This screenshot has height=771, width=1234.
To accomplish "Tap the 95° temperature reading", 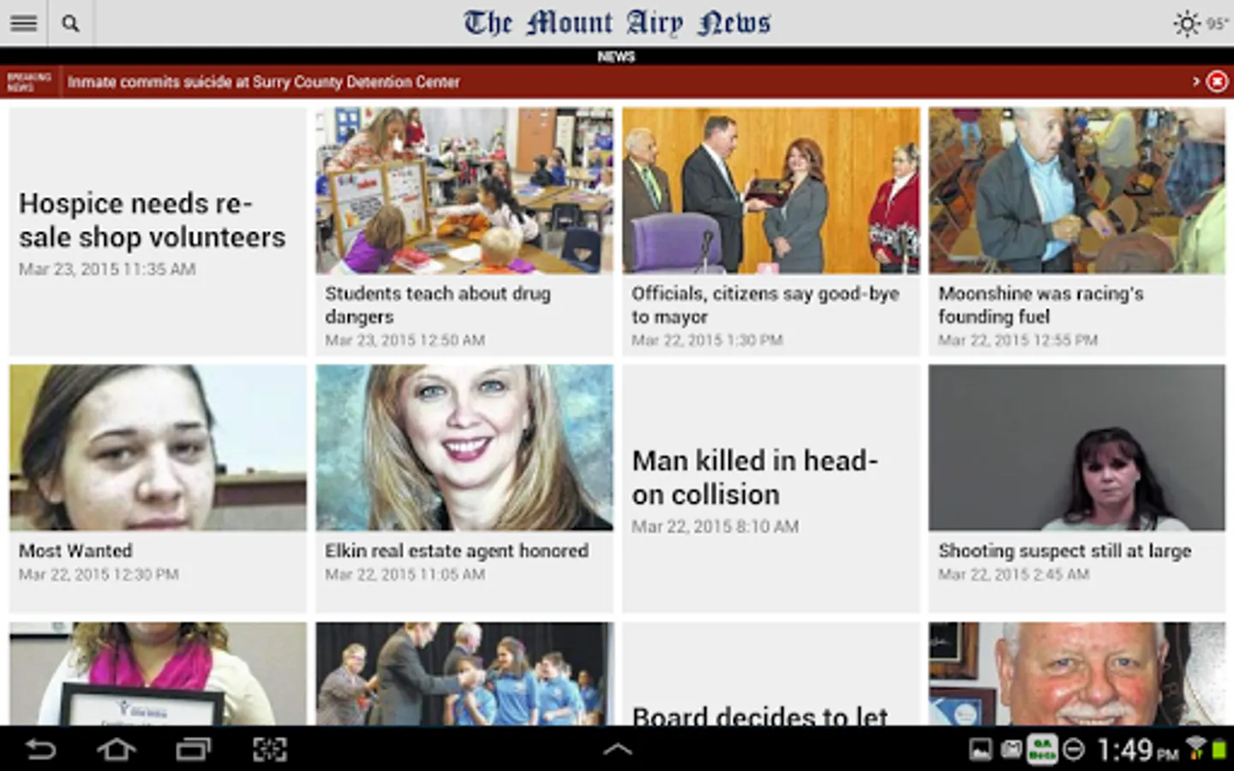I will 1217,23.
